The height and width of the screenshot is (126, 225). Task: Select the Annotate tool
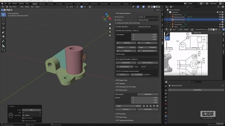point(4,41)
